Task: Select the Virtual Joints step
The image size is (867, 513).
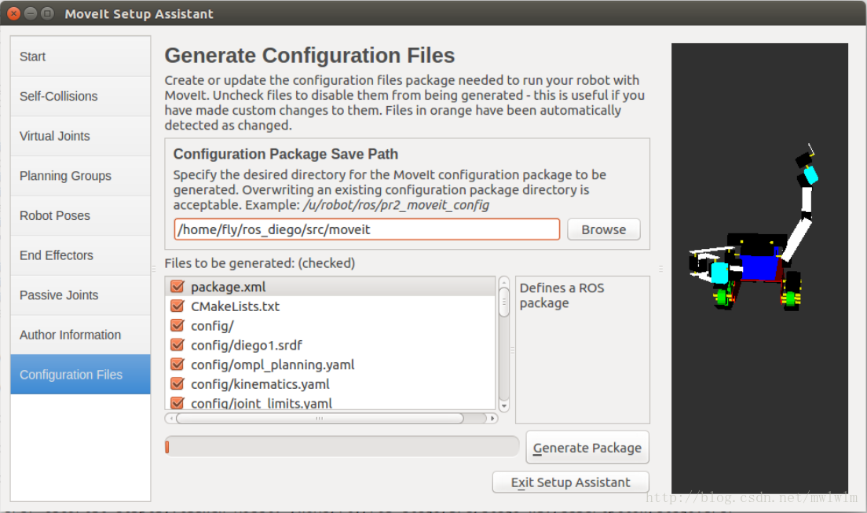Action: pyautogui.click(x=80, y=136)
